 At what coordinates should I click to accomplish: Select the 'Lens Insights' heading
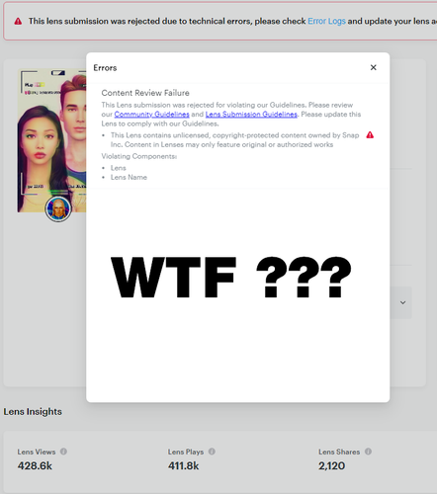pos(33,412)
